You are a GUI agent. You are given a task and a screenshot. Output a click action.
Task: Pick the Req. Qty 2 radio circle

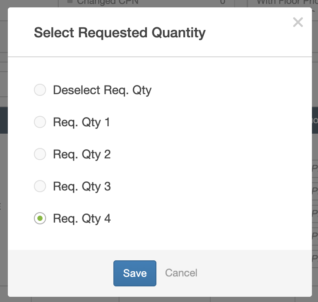tap(40, 154)
